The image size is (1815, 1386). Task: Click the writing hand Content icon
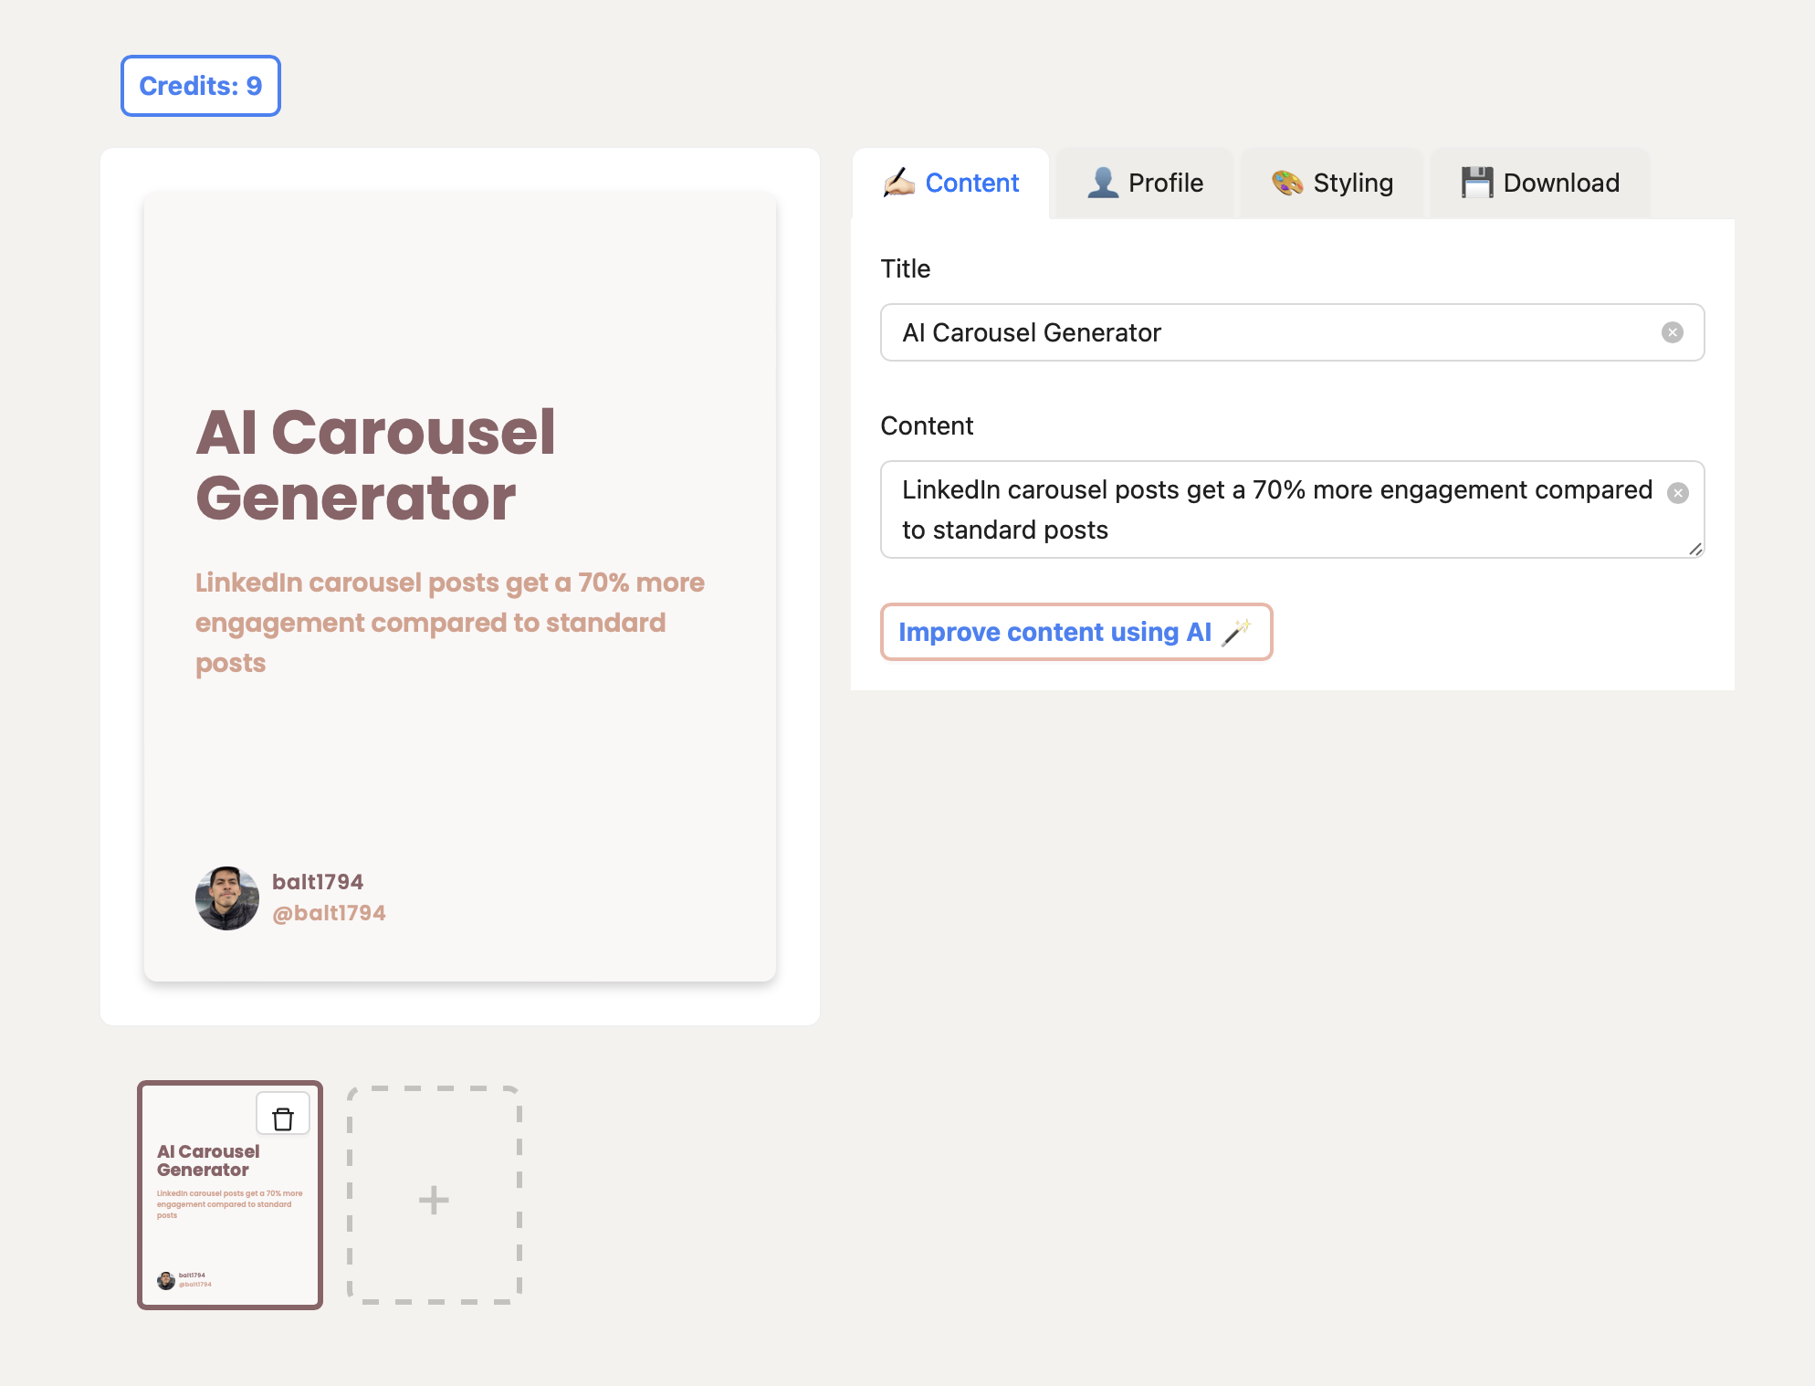pyautogui.click(x=898, y=183)
